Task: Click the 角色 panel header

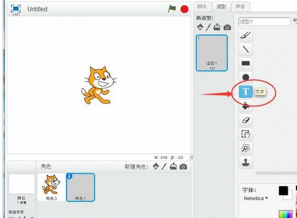Action: tap(46, 166)
